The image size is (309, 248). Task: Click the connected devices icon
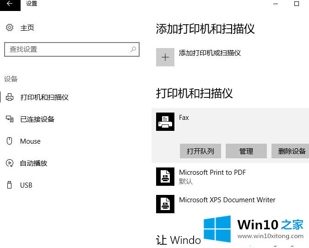[x=10, y=119]
